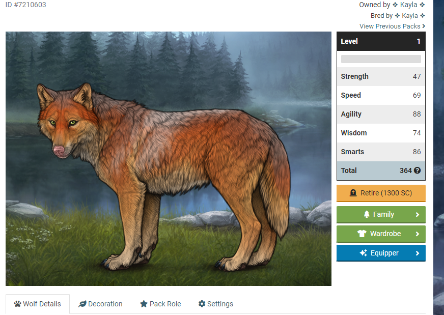Screen dimensions: 444x315
Task: Click the Smarts stat value 86
Action: (417, 152)
